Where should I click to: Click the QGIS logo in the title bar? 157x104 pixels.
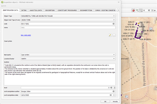coord(2,2)
